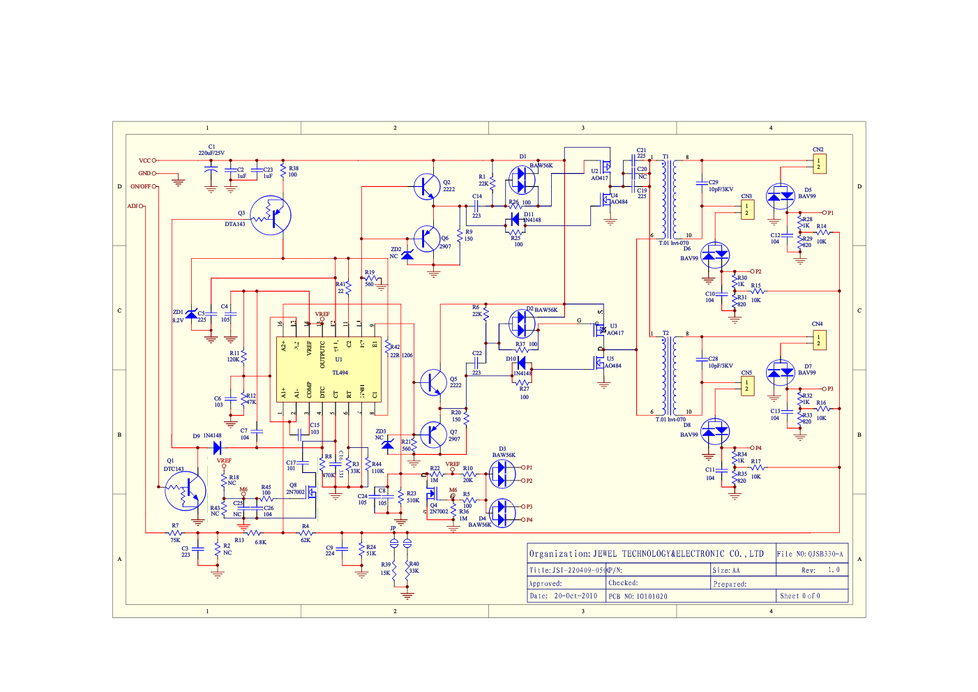
Task: Click the U4 AO484 MOSFET symbol
Action: pos(606,200)
